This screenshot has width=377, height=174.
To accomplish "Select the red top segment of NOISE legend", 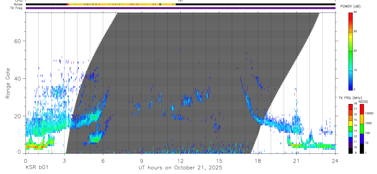I will (362, 109).
